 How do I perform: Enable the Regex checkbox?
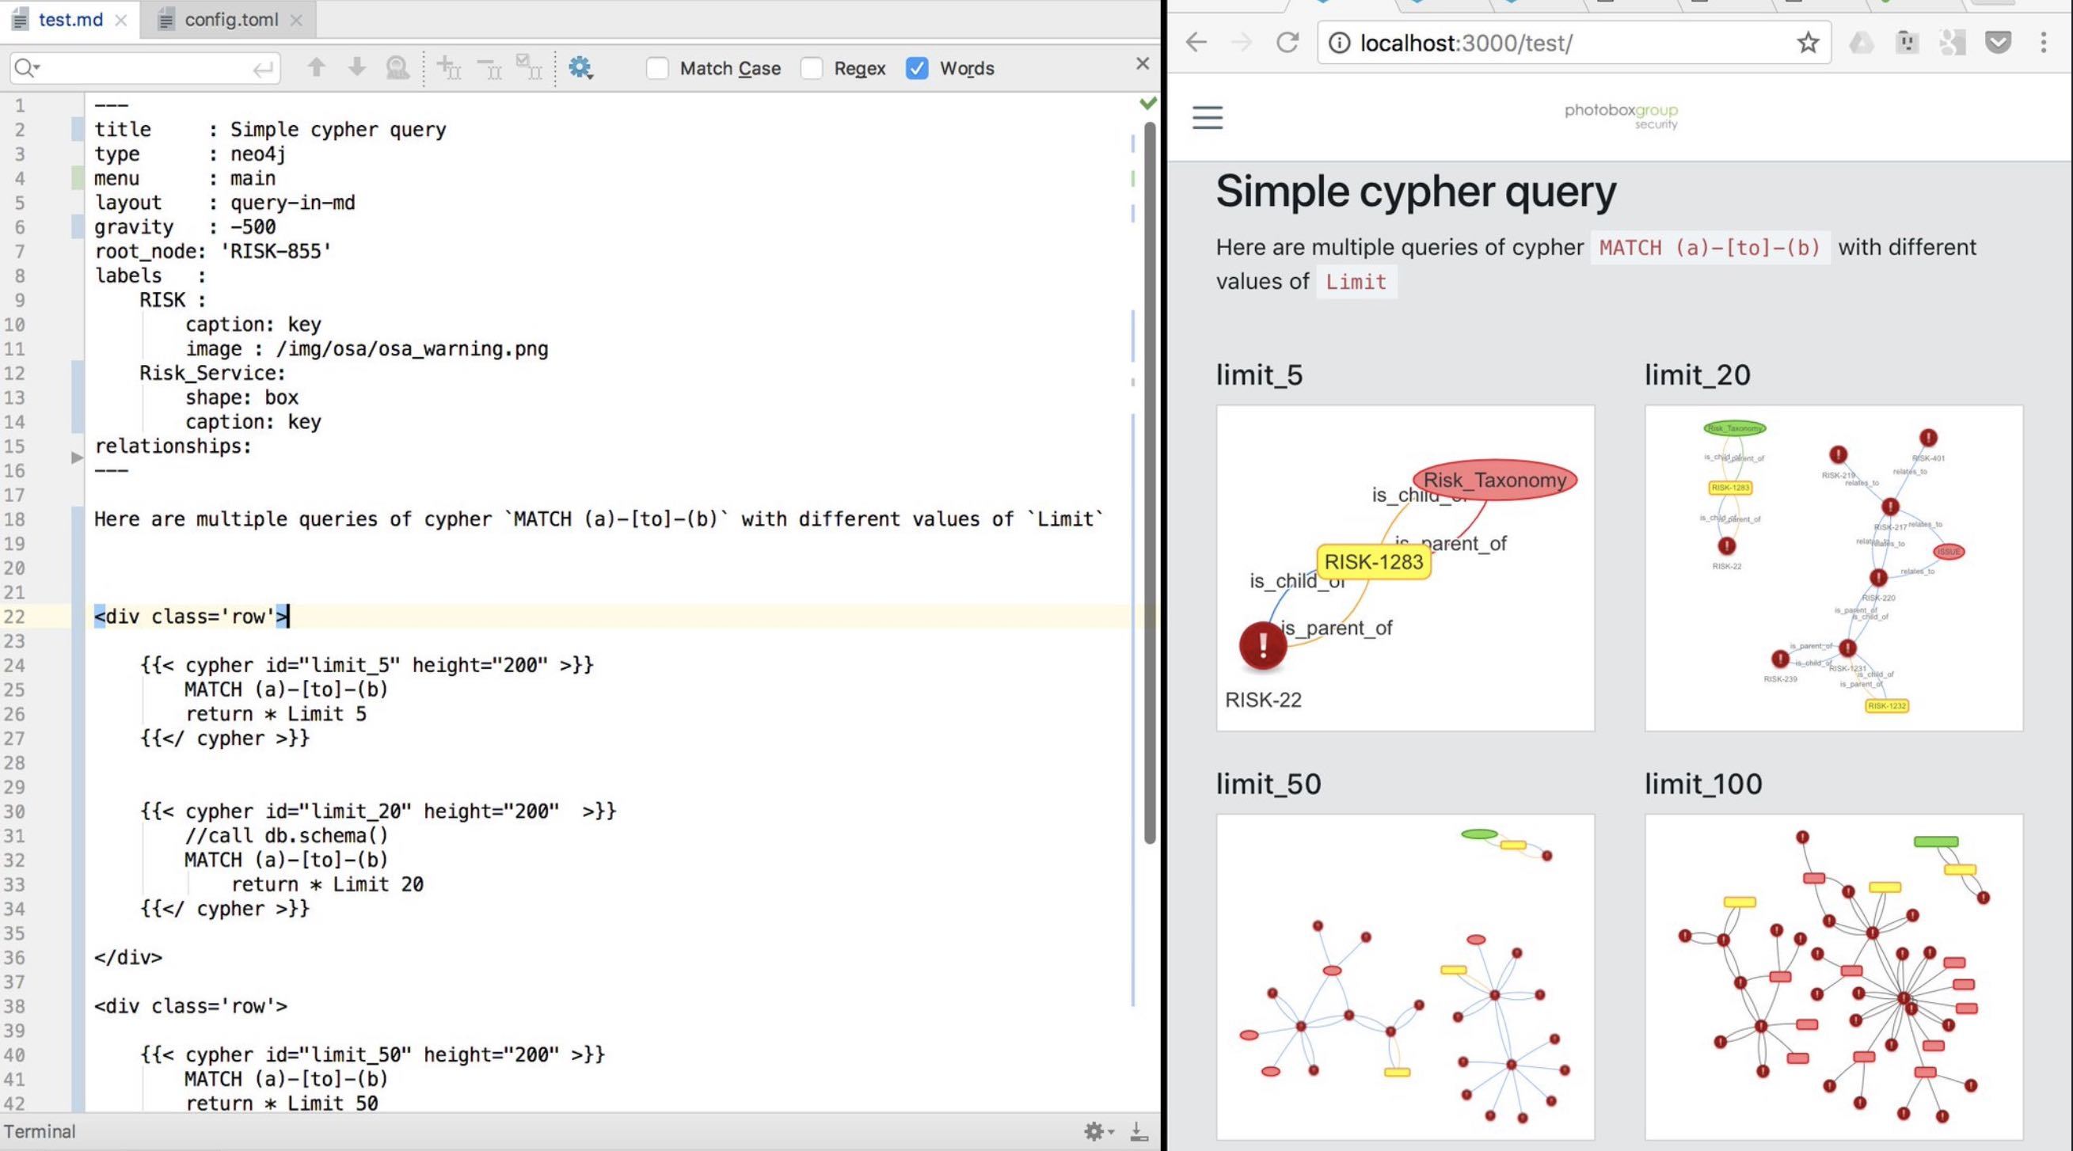coord(812,68)
